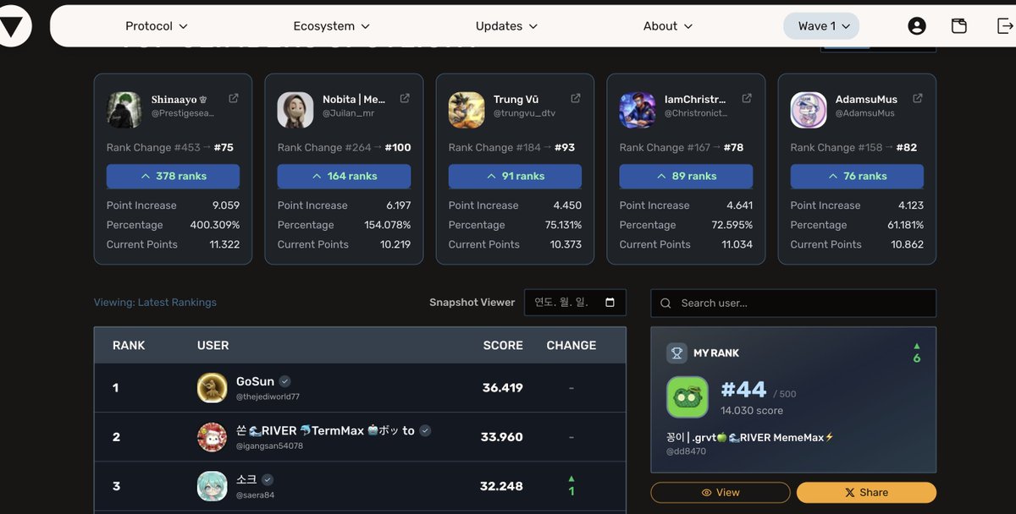Image resolution: width=1016 pixels, height=514 pixels.
Task: Click the search magnifier icon
Action: (665, 303)
